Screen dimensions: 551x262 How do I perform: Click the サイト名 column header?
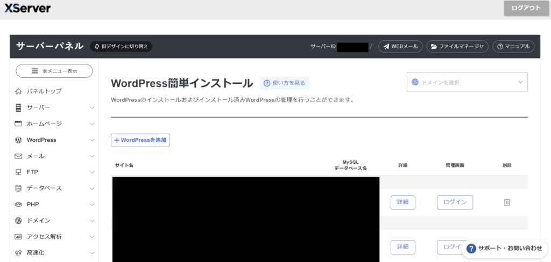pyautogui.click(x=124, y=165)
